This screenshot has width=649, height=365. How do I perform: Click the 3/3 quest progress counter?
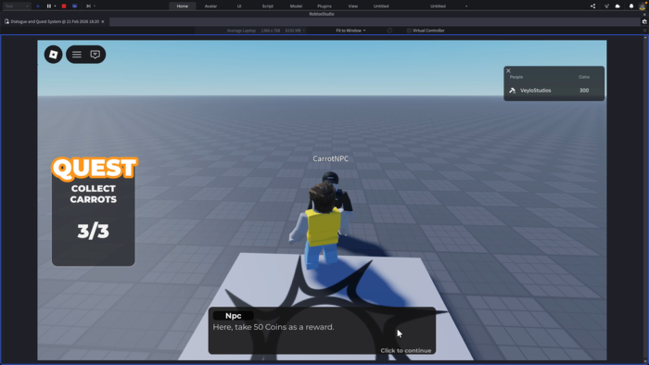93,231
